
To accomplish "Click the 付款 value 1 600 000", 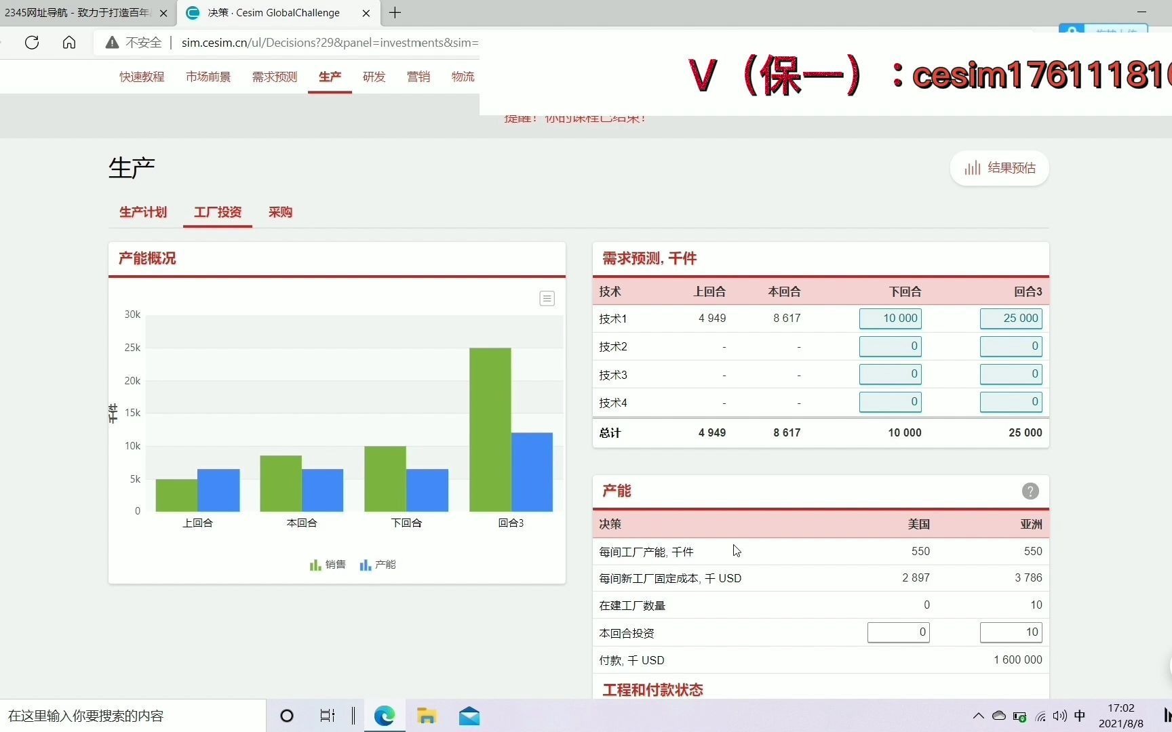I will coord(1017,660).
